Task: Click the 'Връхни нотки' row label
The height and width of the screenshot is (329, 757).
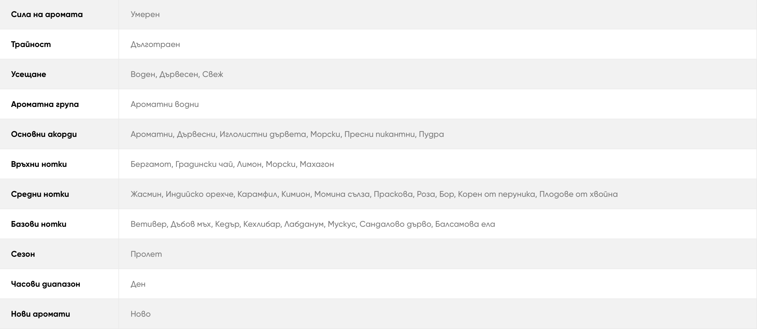Action: point(39,164)
